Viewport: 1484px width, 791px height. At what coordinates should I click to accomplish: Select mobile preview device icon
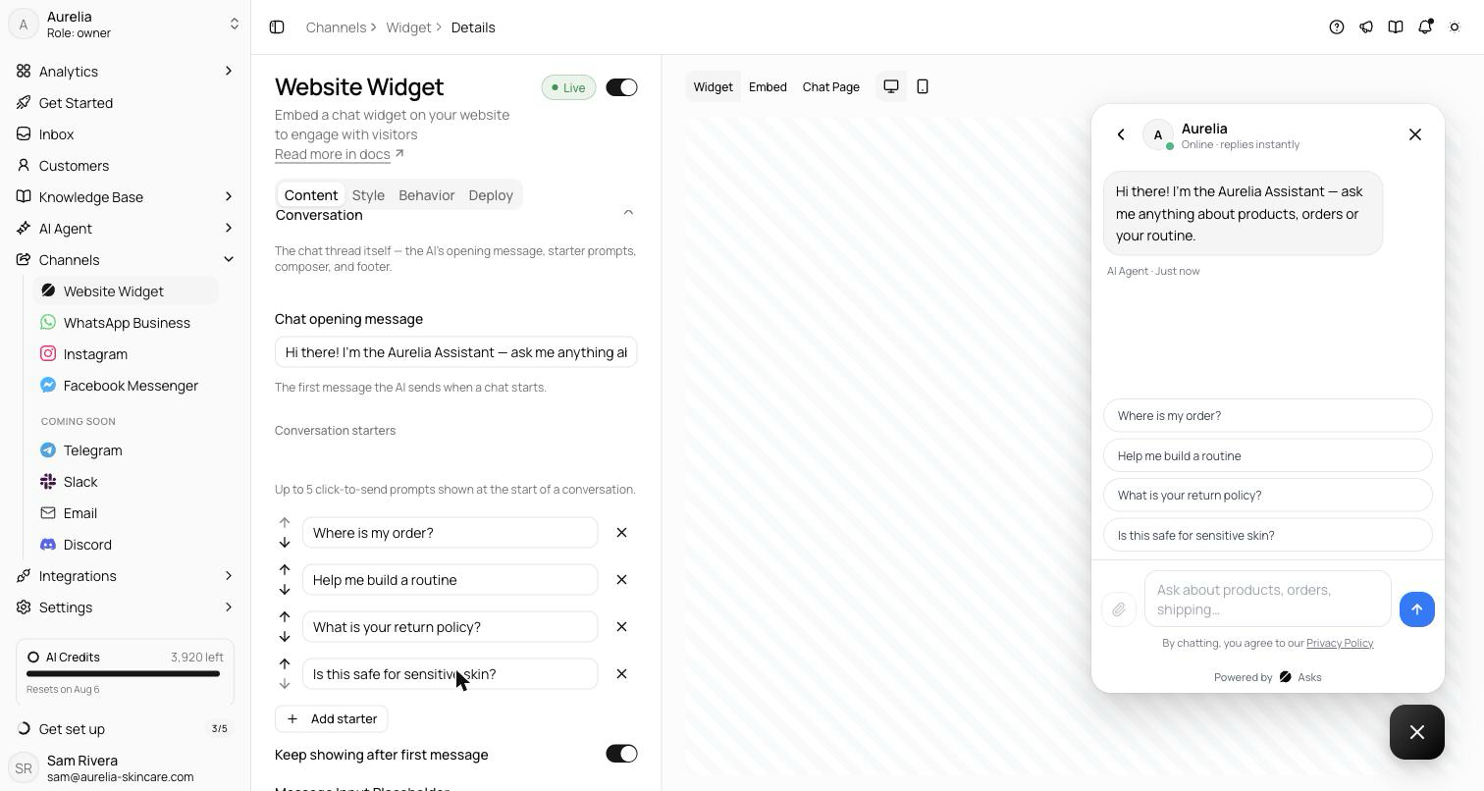tap(923, 86)
